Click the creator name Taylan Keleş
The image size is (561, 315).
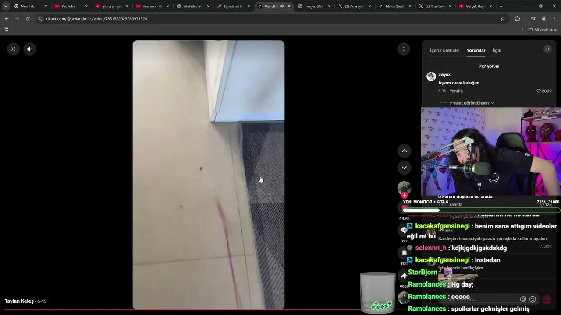pos(19,301)
